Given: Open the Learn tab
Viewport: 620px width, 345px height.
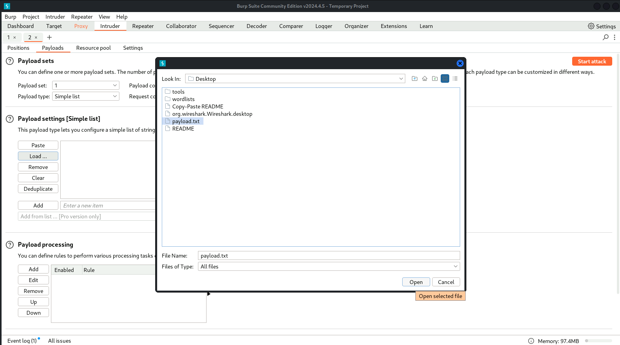Looking at the screenshot, I should pyautogui.click(x=426, y=26).
